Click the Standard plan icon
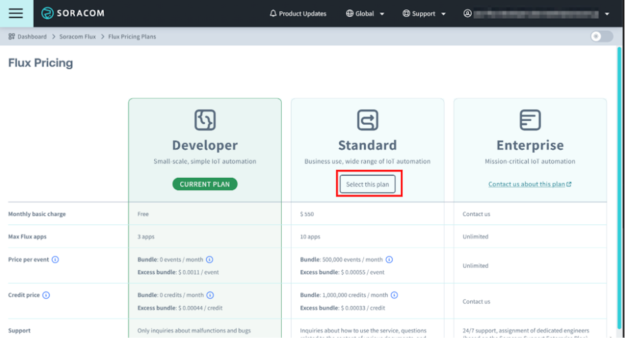Viewport: 625px width, 338px height. click(x=367, y=119)
